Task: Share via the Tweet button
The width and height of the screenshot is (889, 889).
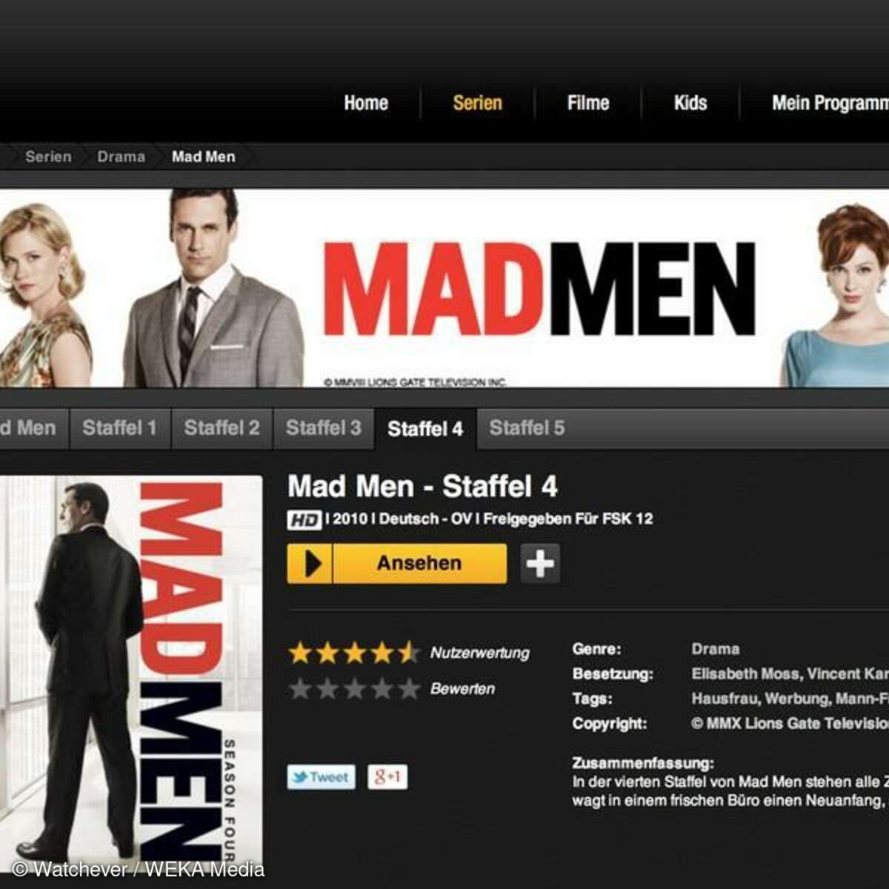Action: click(321, 777)
